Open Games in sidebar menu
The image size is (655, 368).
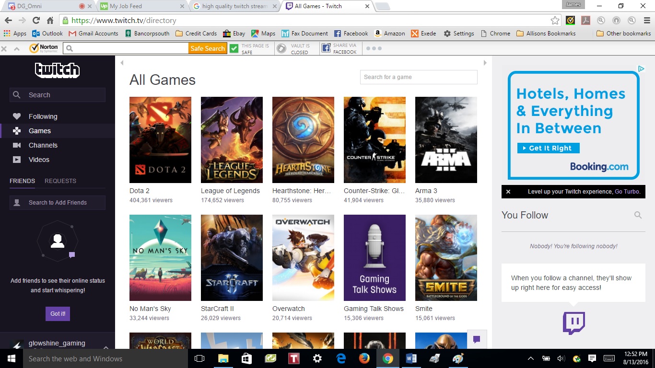coord(58,131)
